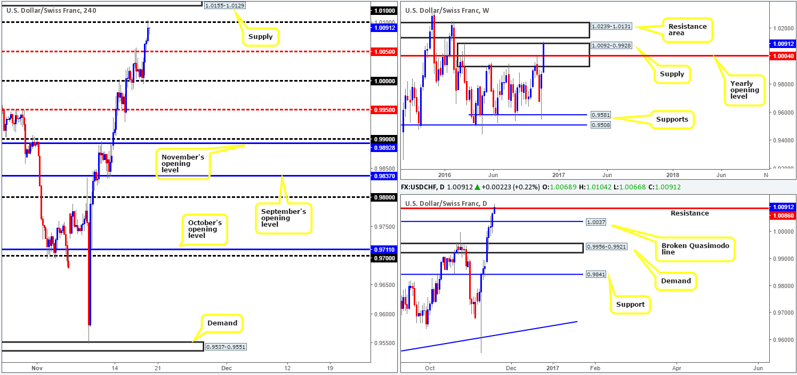Click the October's opening level callout
This screenshot has height=375, width=797.
(x=204, y=229)
